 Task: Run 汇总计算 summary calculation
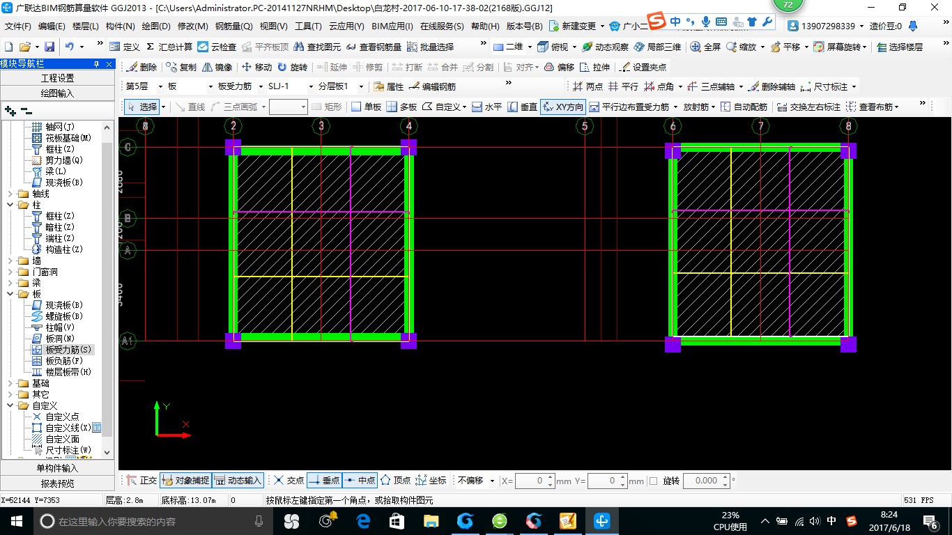coord(169,47)
